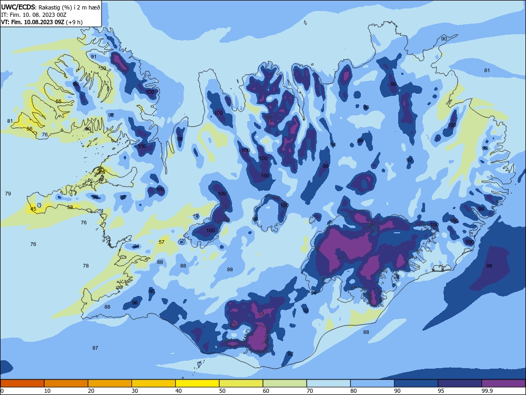Click the title line 'UWC/ECDS: Rakastig (%) í 2 m hæð'
This screenshot has height=395, width=526.
pyautogui.click(x=50, y=7)
